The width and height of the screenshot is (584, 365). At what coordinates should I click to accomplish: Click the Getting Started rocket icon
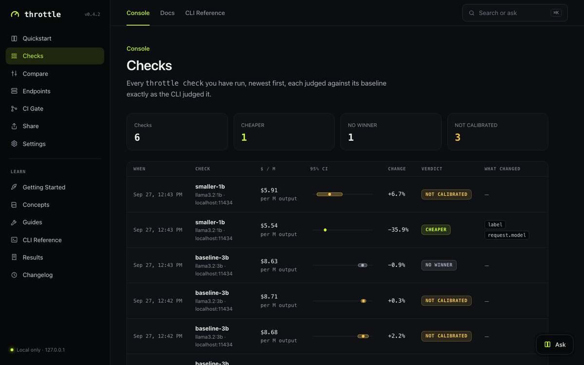[x=14, y=187]
